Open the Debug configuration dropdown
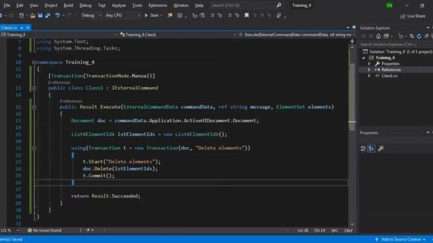Viewport: 433px width, 243px height. pyautogui.click(x=91, y=16)
